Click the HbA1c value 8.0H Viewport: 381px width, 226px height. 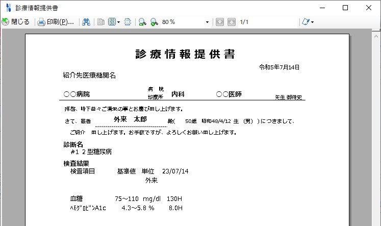coord(175,208)
